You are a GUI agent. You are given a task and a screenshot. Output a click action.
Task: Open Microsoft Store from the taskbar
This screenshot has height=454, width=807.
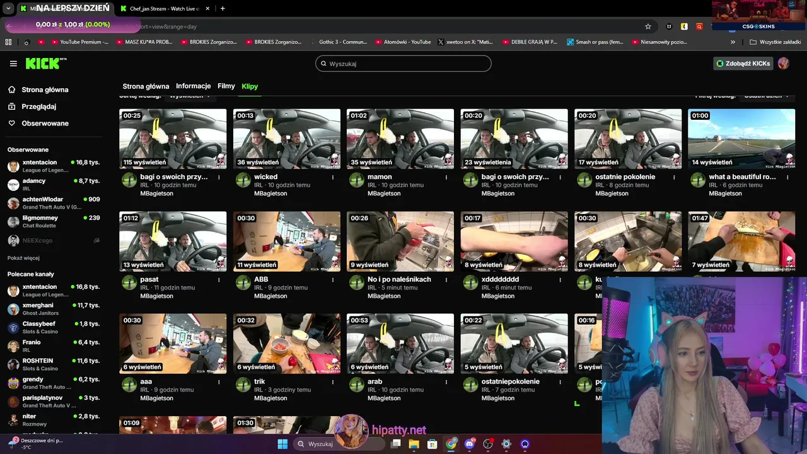[x=433, y=444]
